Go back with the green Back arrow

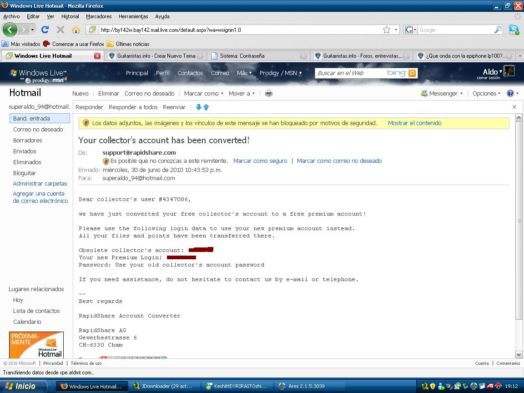click(10, 30)
